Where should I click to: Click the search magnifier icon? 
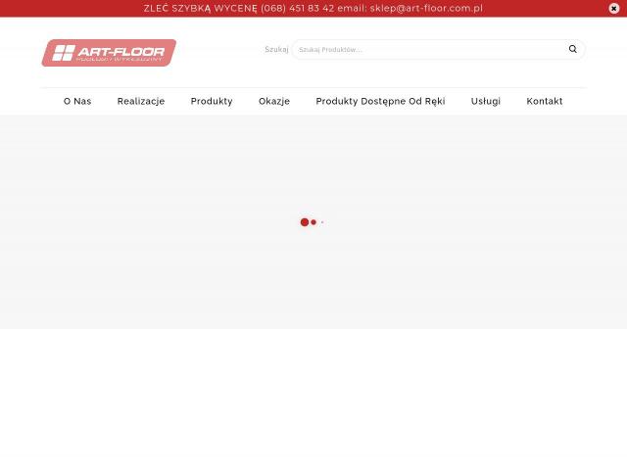click(x=572, y=49)
